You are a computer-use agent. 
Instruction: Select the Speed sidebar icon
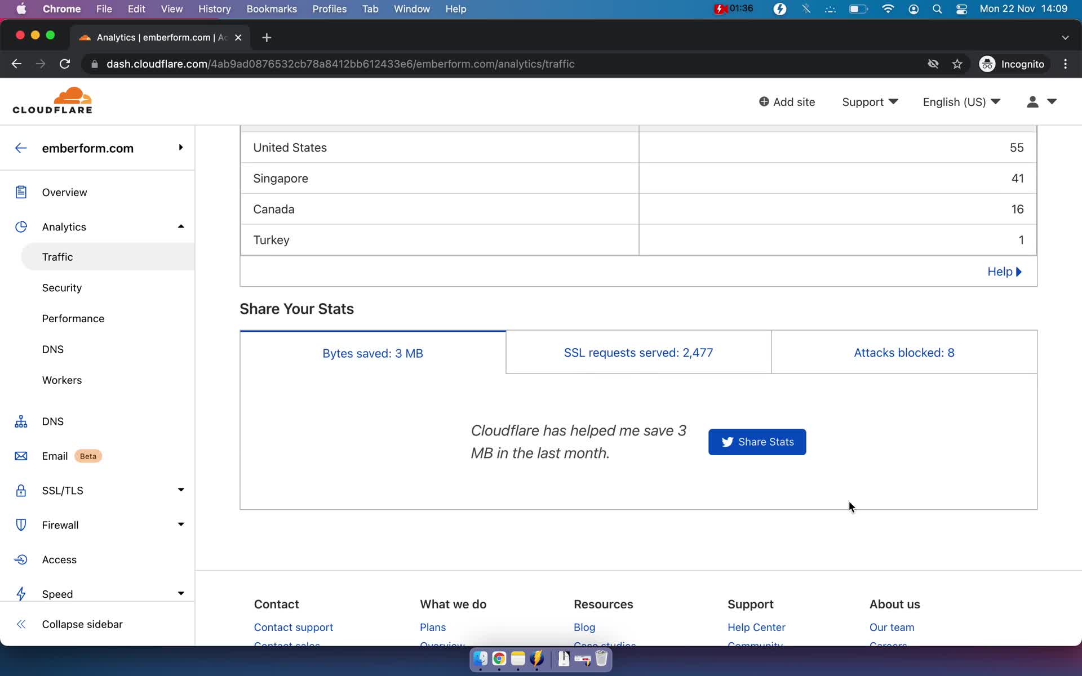pos(21,593)
